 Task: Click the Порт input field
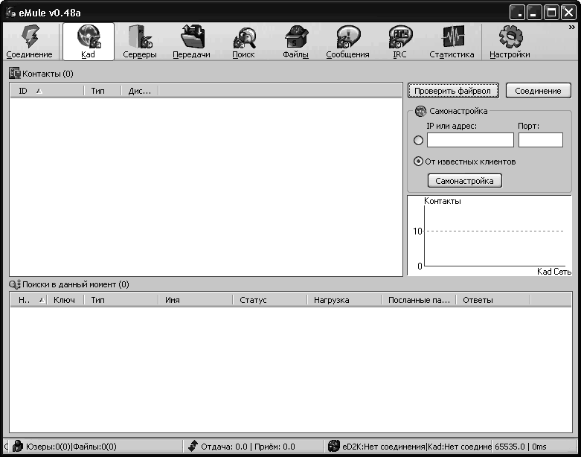pos(540,140)
